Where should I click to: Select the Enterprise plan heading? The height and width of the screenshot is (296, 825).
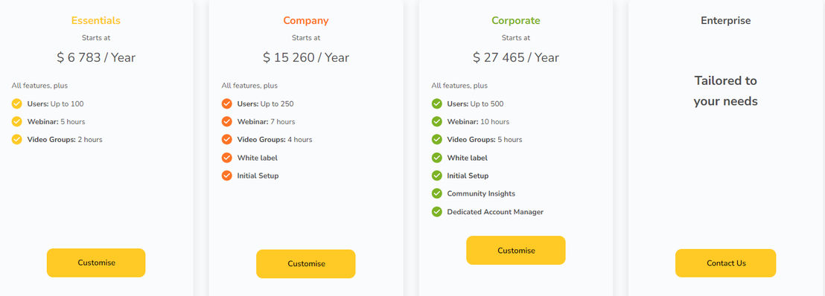pyautogui.click(x=725, y=21)
